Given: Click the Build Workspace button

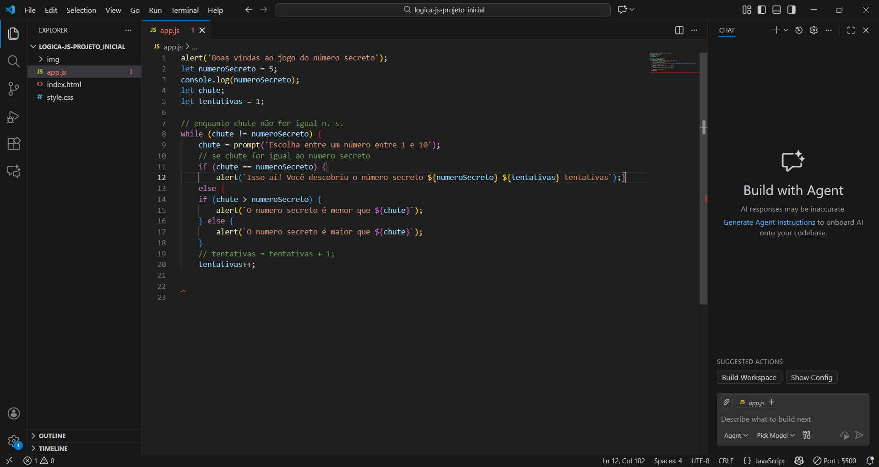Looking at the screenshot, I should point(749,377).
